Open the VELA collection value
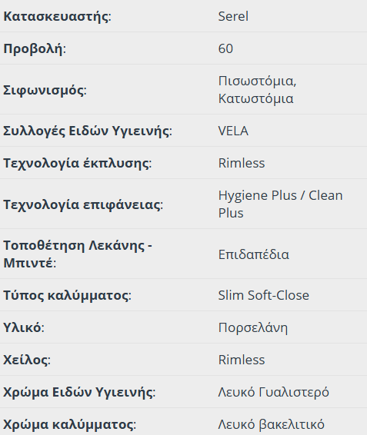Screen dimensions: 367x435 [233, 131]
